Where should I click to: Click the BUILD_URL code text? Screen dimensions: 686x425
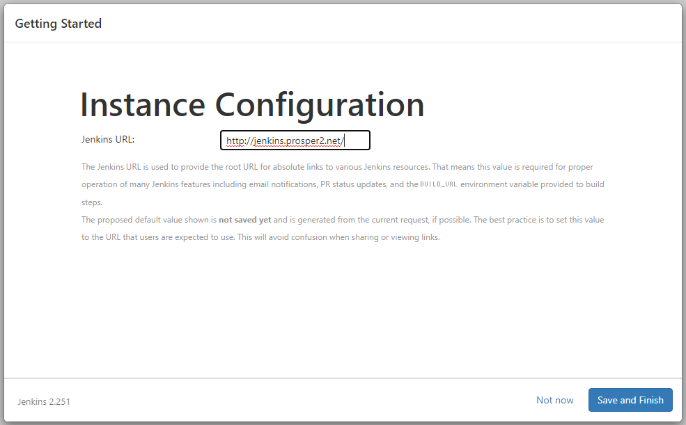(438, 184)
